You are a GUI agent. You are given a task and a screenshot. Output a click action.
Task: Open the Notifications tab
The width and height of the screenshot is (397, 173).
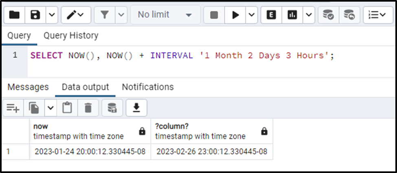148,87
